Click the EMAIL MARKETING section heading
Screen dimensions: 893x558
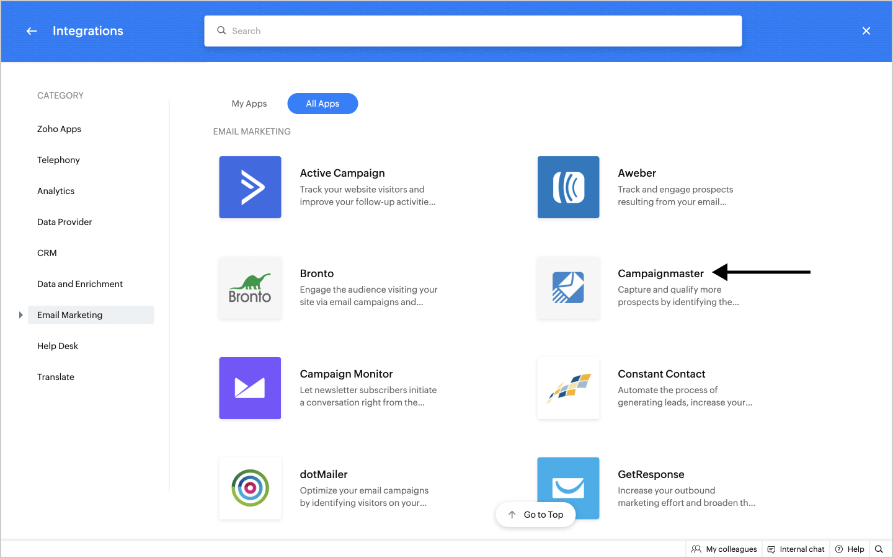tap(252, 131)
